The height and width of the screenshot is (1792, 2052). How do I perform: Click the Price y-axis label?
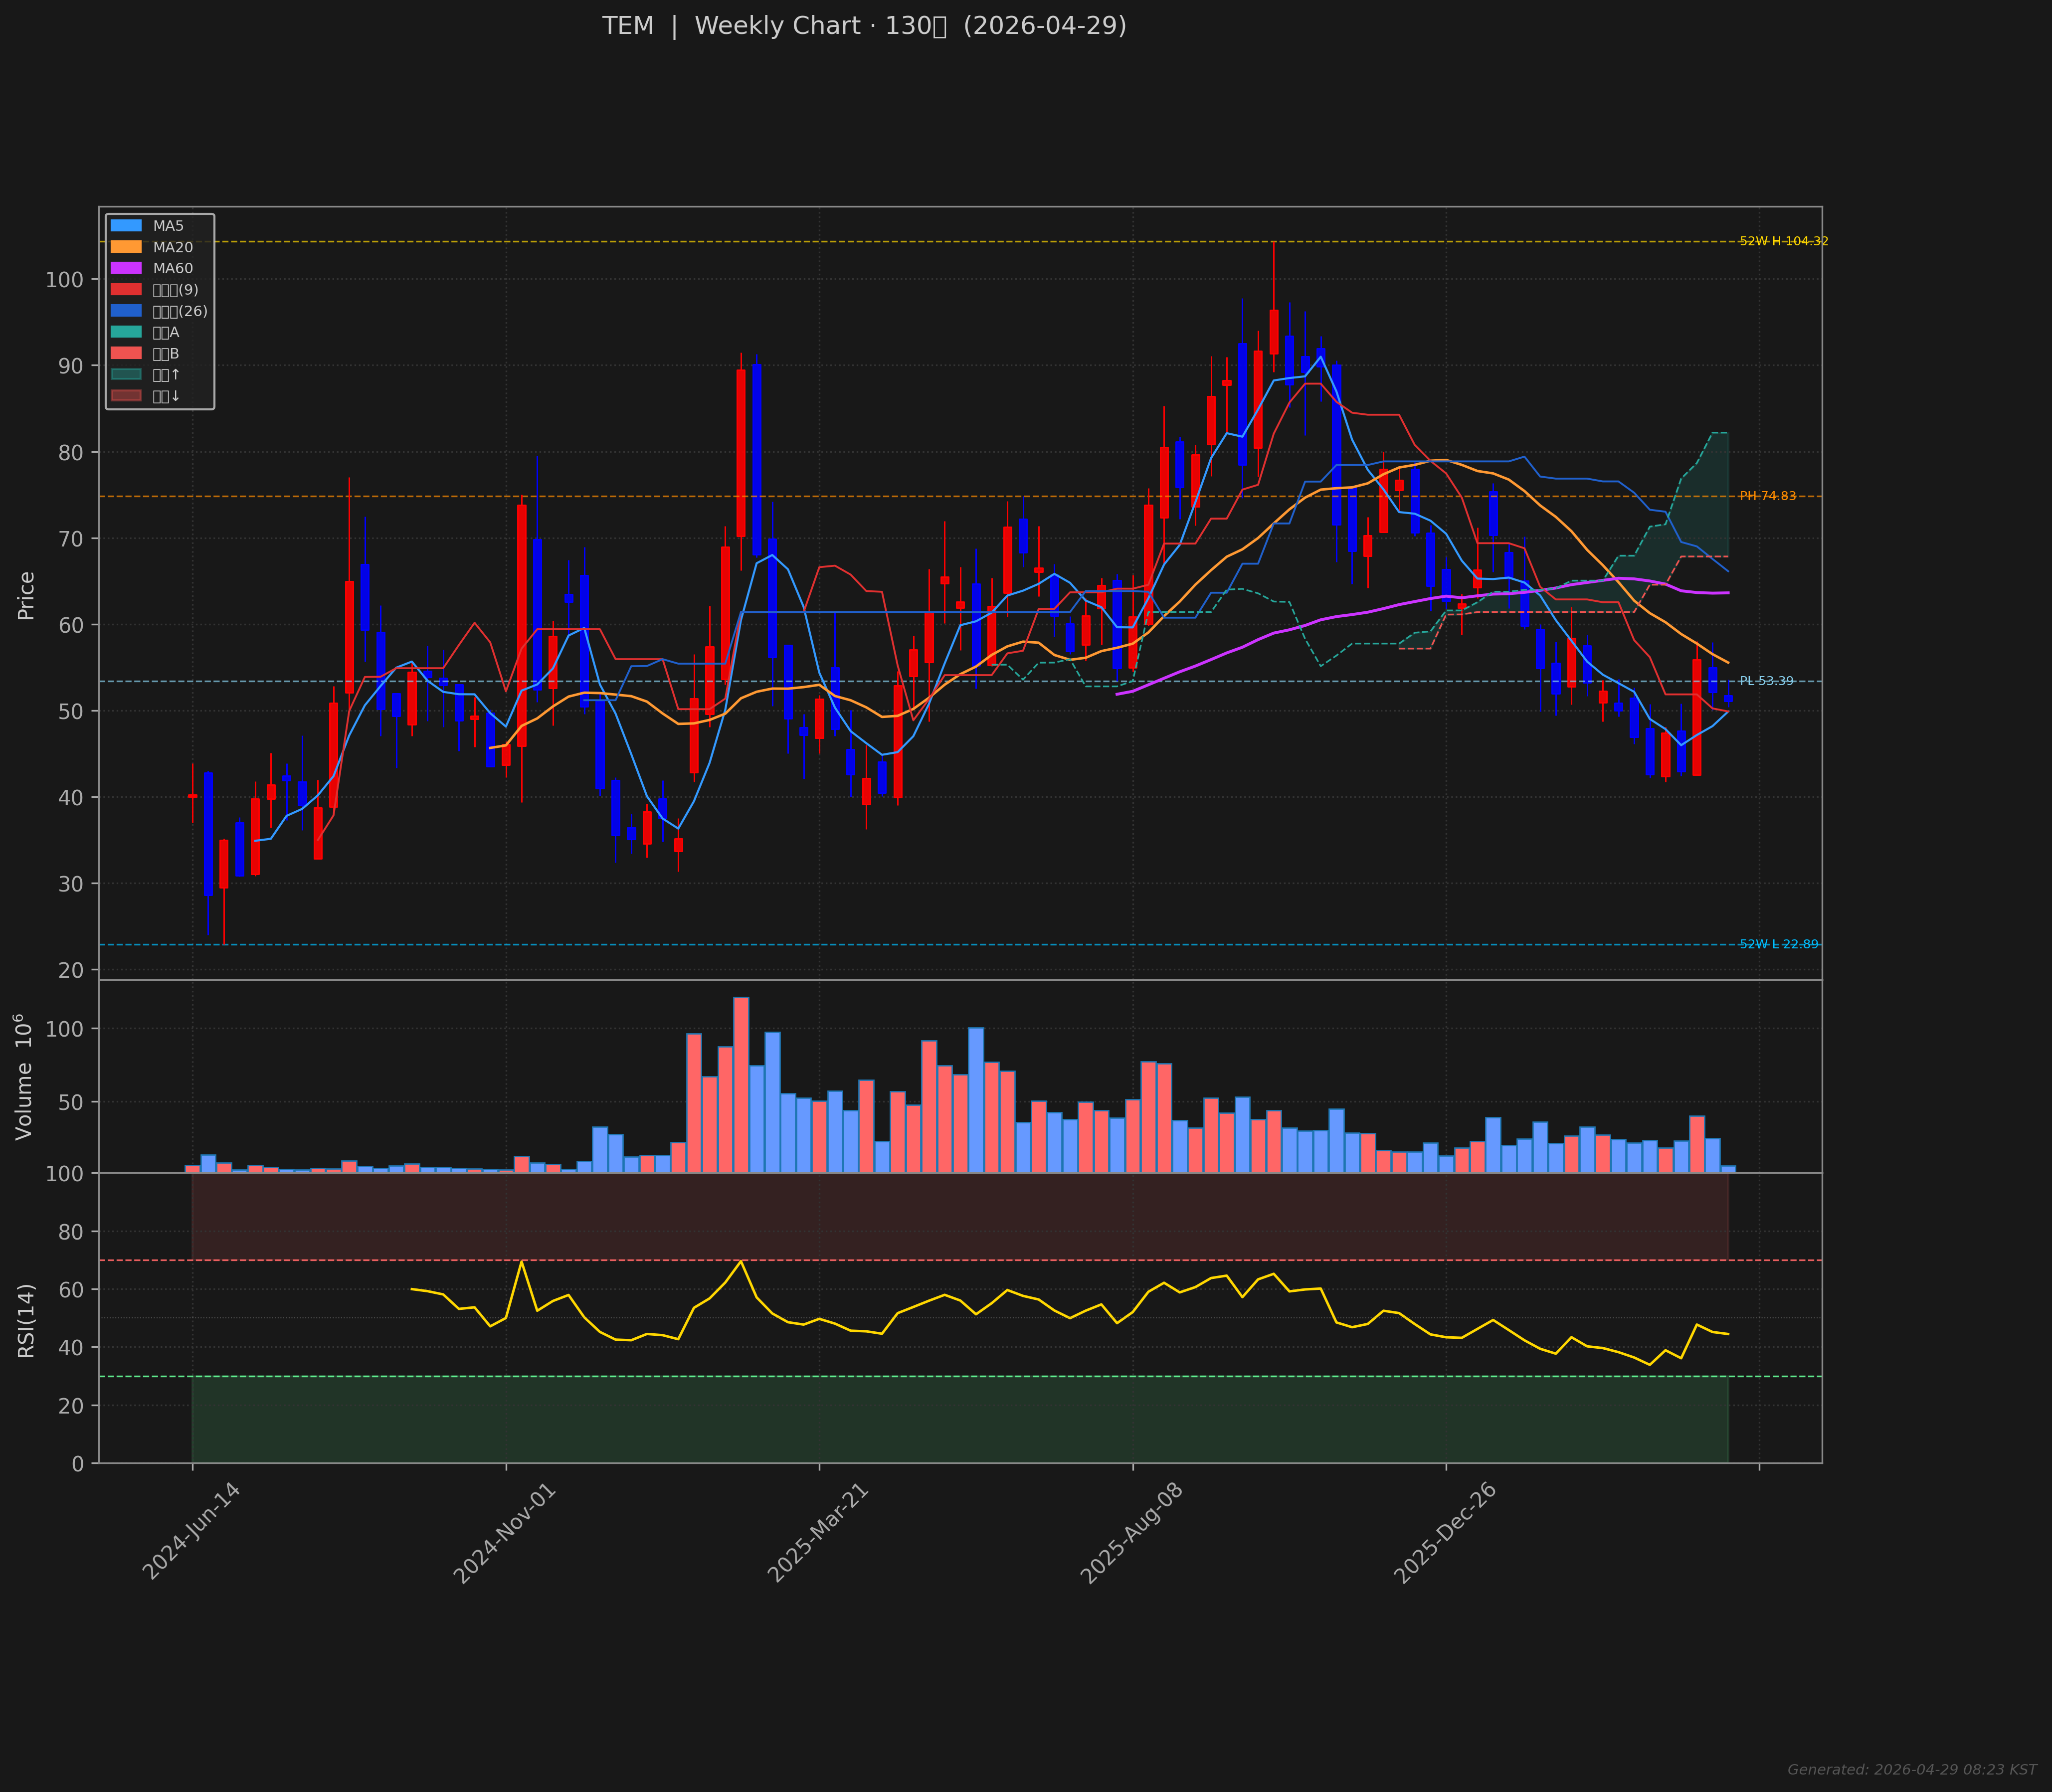pyautogui.click(x=26, y=595)
